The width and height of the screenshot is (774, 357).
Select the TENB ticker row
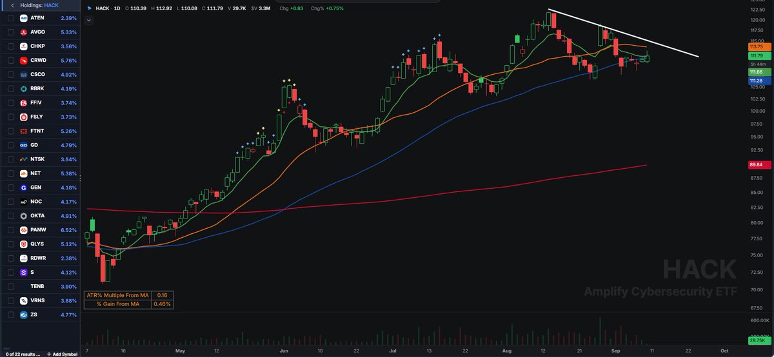(40, 287)
